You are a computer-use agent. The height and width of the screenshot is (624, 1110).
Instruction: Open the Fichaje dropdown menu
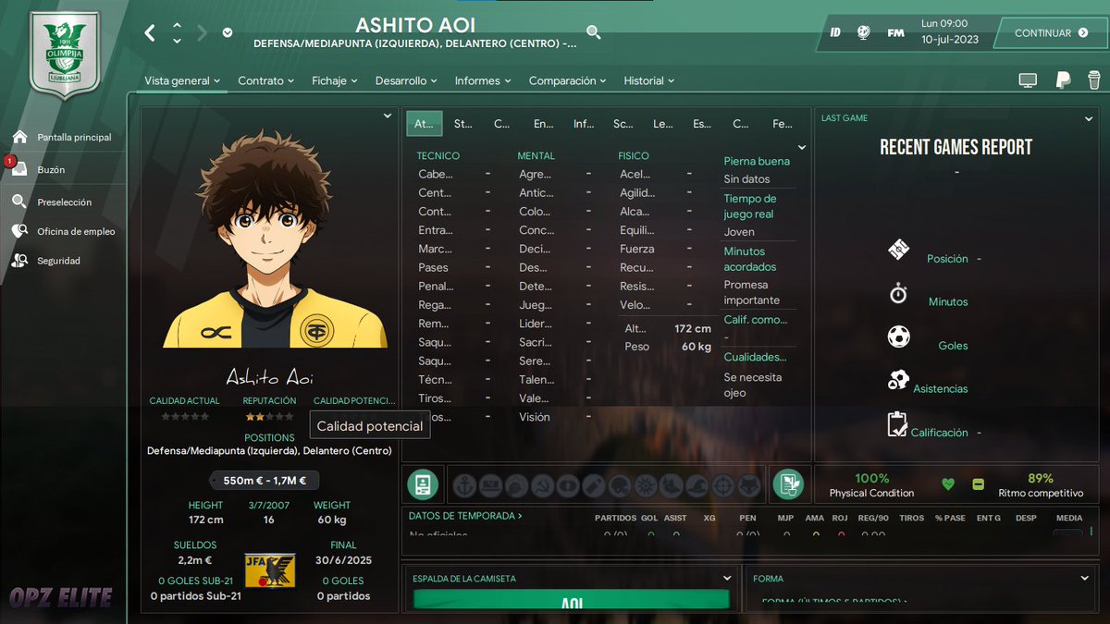pyautogui.click(x=335, y=81)
